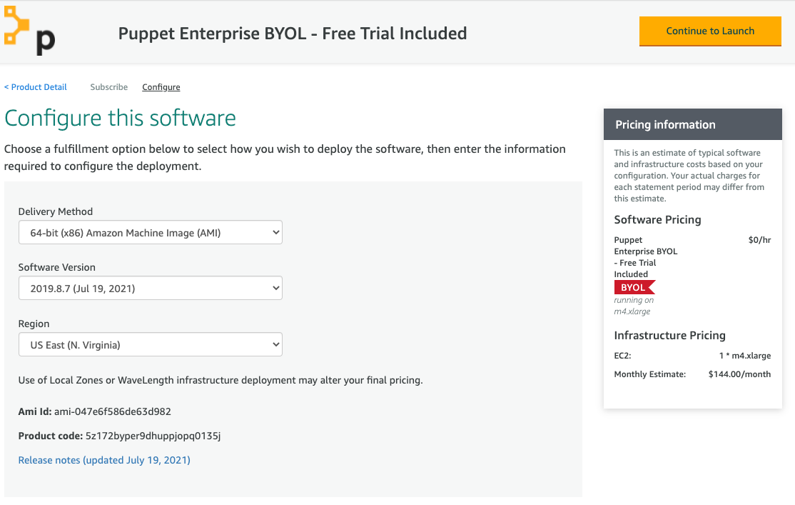Open the Delivery Method dropdown
This screenshot has height=505, width=795.
(x=150, y=232)
